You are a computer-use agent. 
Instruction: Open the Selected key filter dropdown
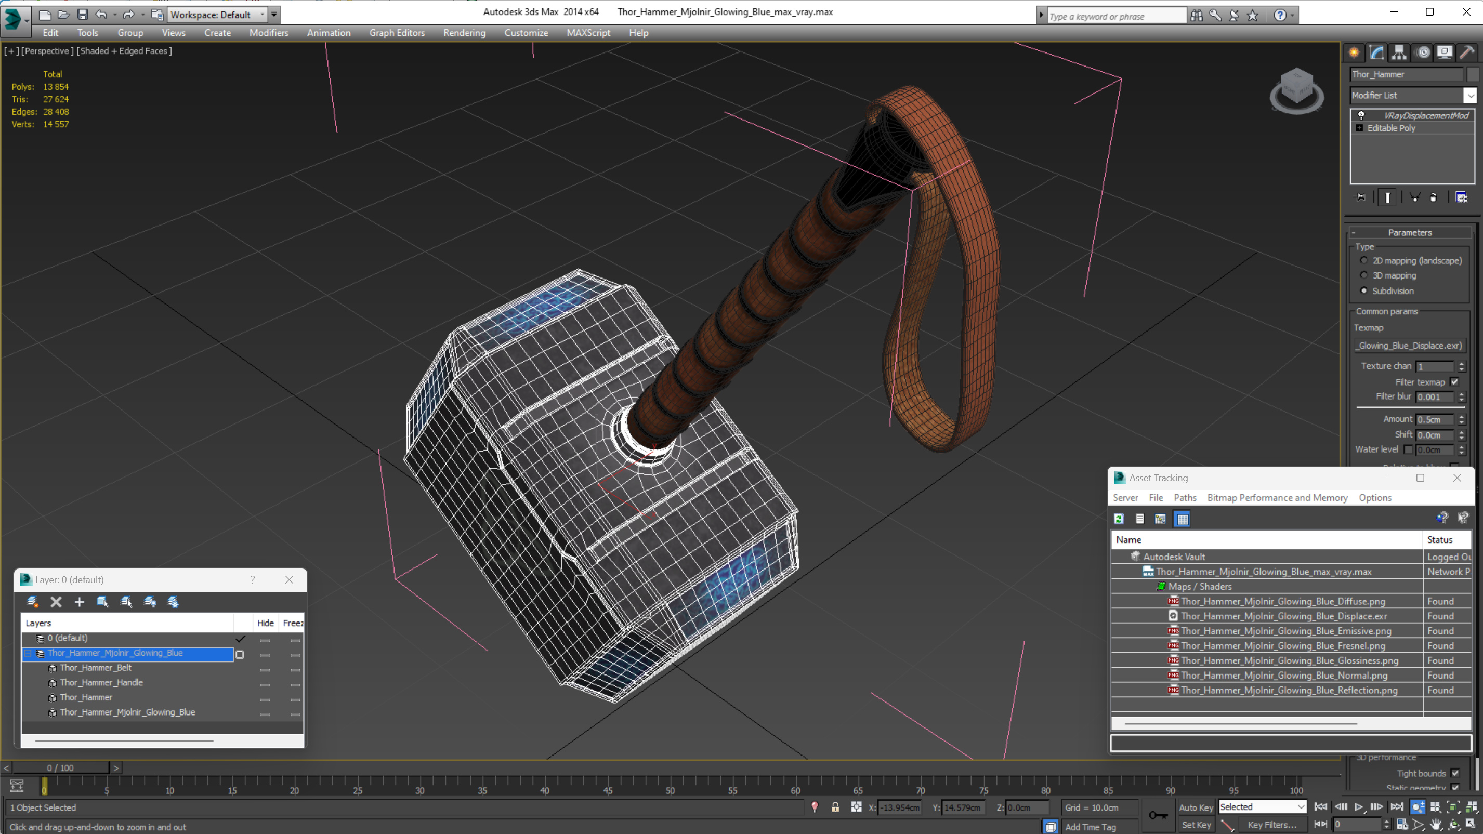(x=1262, y=807)
